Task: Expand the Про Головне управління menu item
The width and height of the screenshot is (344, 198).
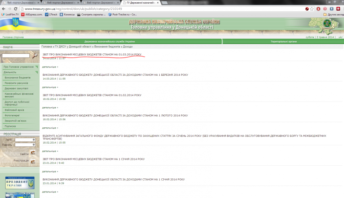Action: 19,67
